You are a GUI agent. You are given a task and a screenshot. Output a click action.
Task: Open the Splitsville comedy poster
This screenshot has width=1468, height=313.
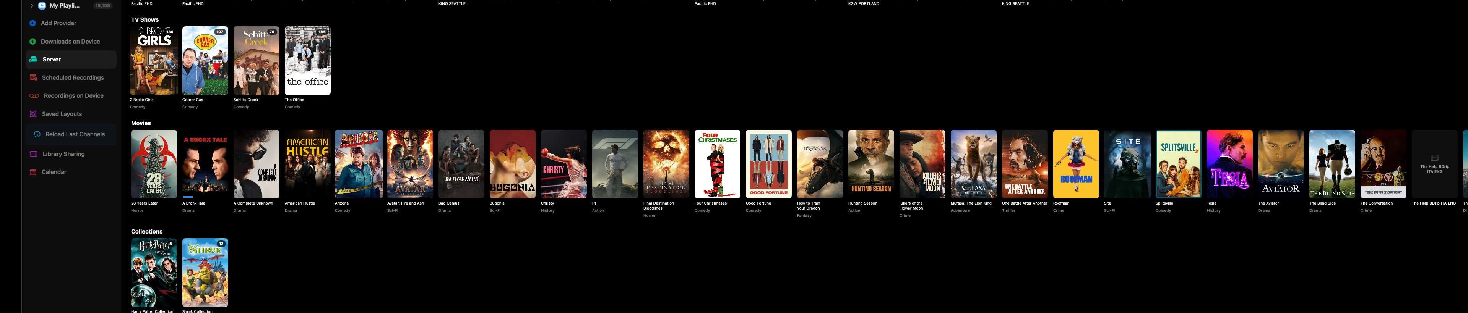(x=1179, y=164)
